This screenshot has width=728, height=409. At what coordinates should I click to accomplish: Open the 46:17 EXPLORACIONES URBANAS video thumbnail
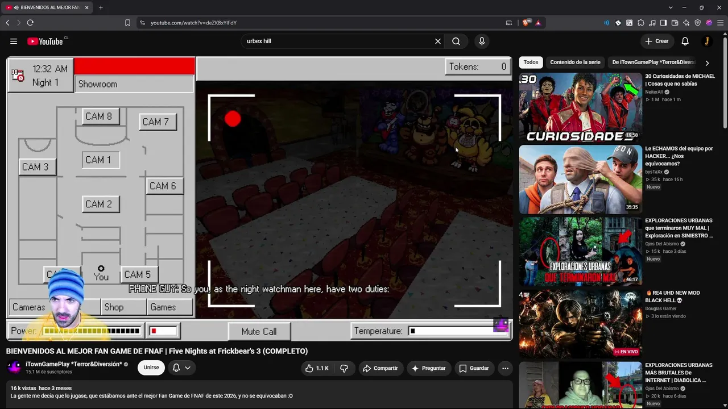point(580,252)
